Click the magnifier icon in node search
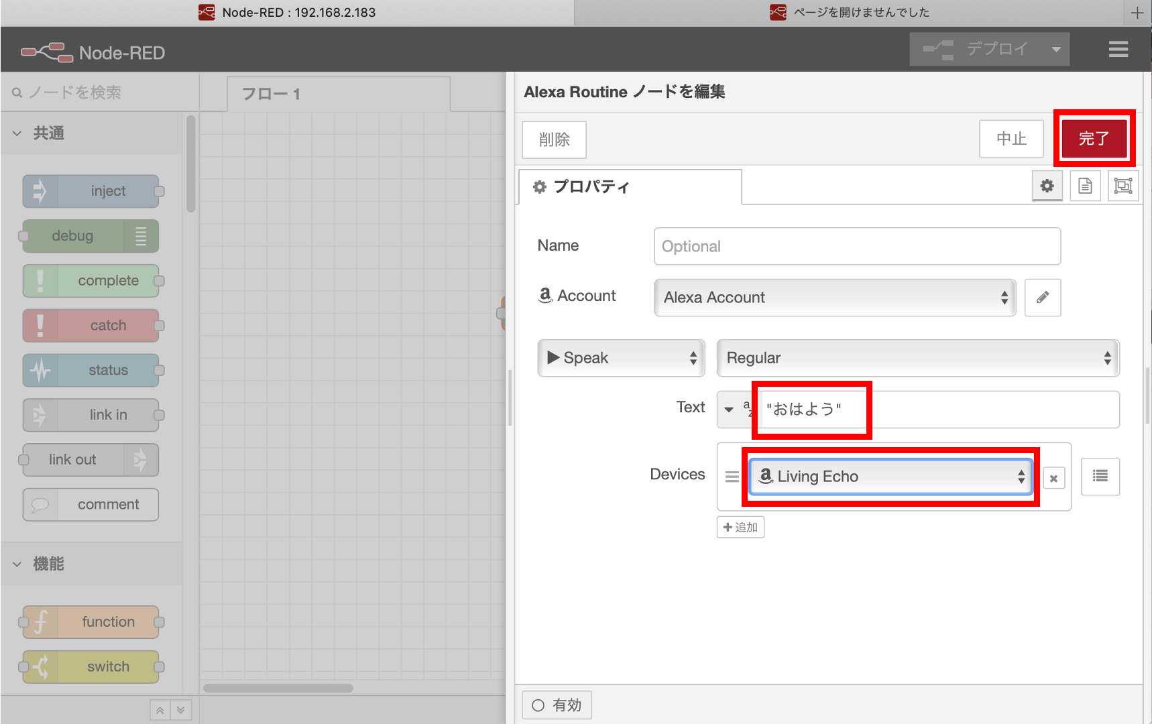This screenshot has width=1152, height=724. [x=17, y=93]
